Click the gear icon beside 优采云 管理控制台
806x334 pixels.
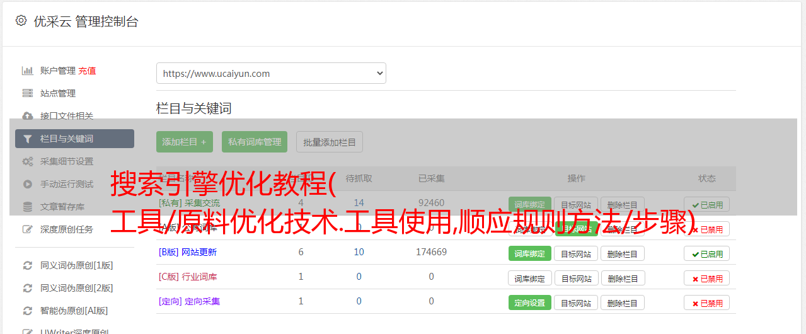tap(21, 21)
